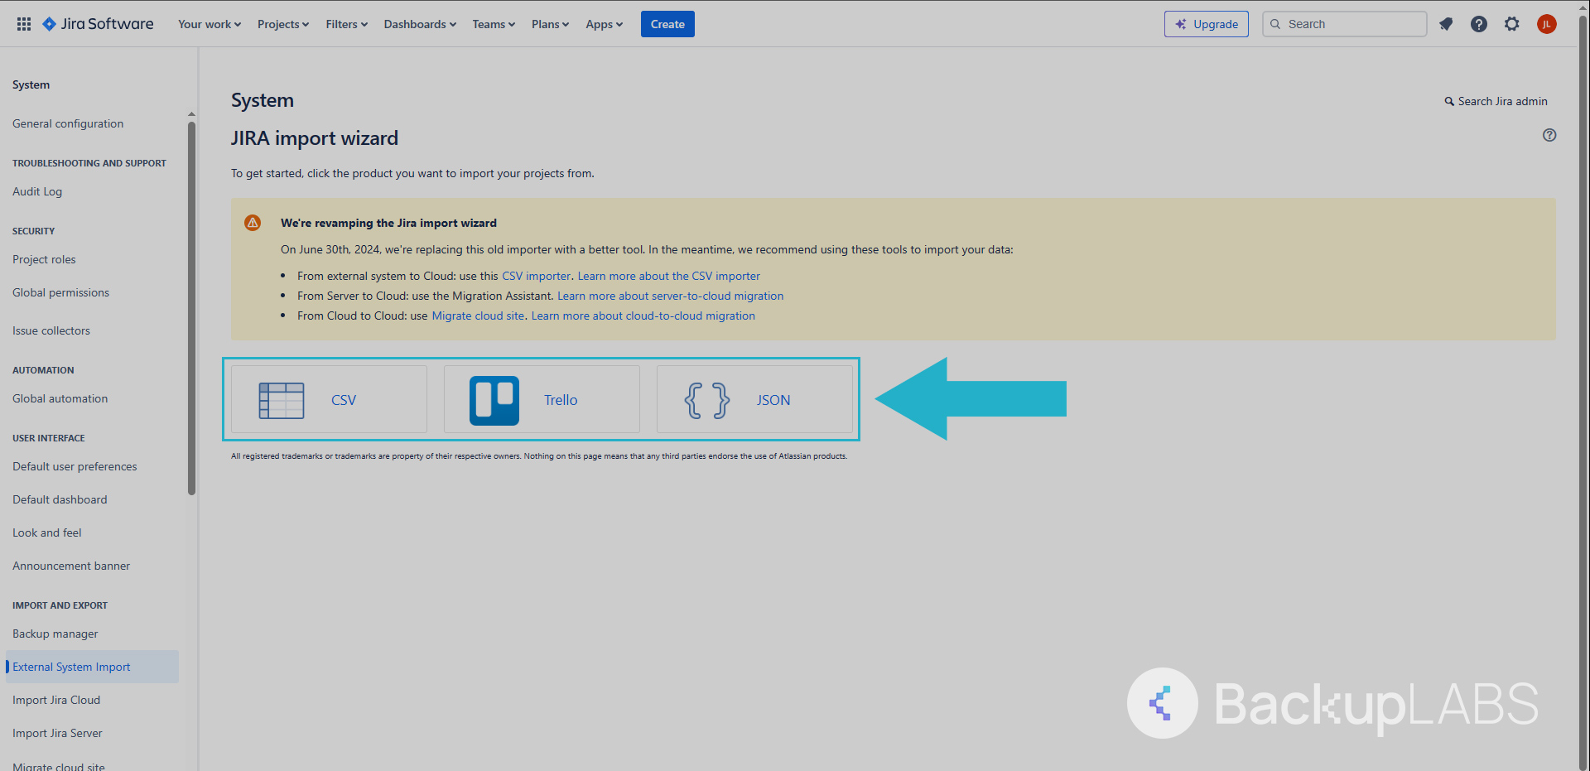Open the settings gear icon
This screenshot has width=1590, height=771.
tap(1512, 24)
